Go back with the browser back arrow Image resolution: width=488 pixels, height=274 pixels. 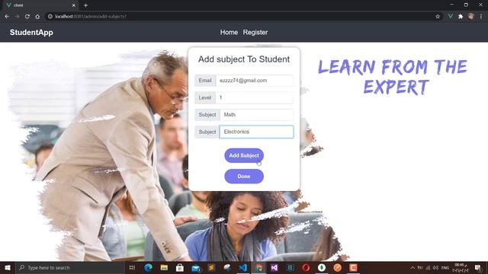7,17
